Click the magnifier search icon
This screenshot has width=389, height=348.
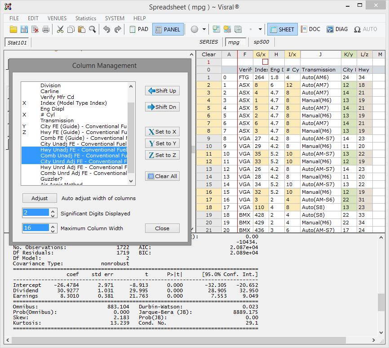click(x=93, y=30)
